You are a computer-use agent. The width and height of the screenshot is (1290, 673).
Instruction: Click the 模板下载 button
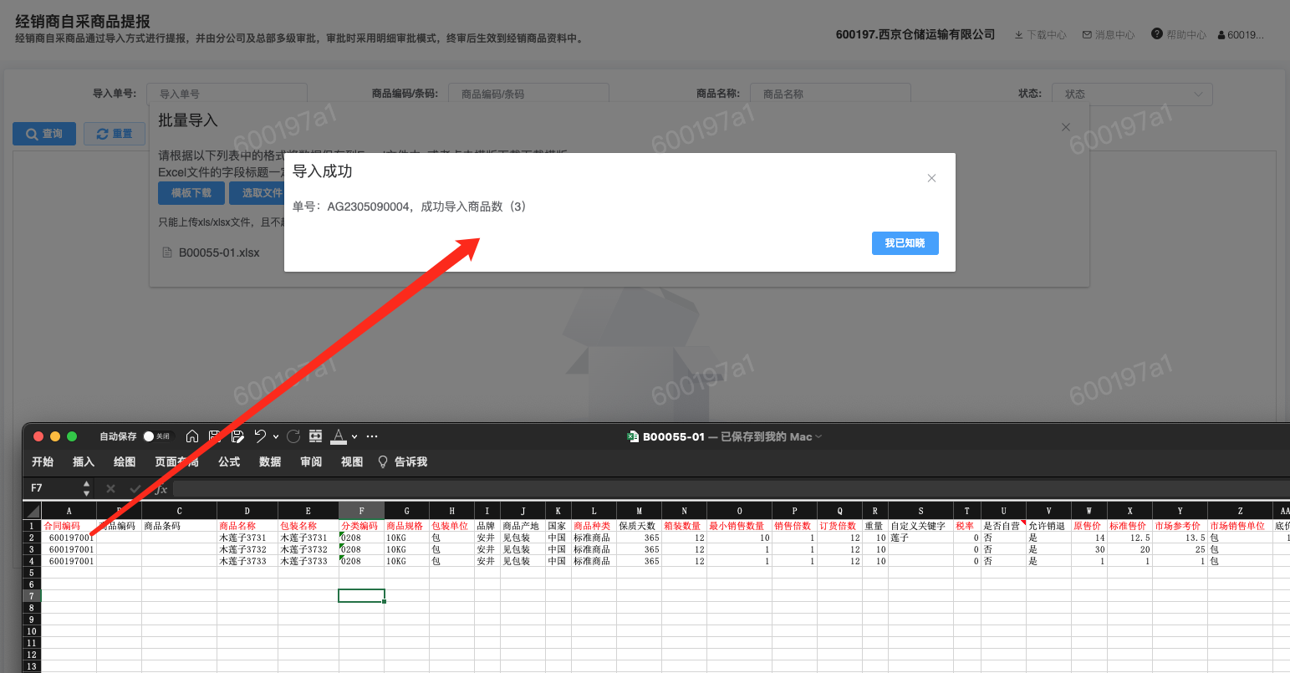click(191, 193)
